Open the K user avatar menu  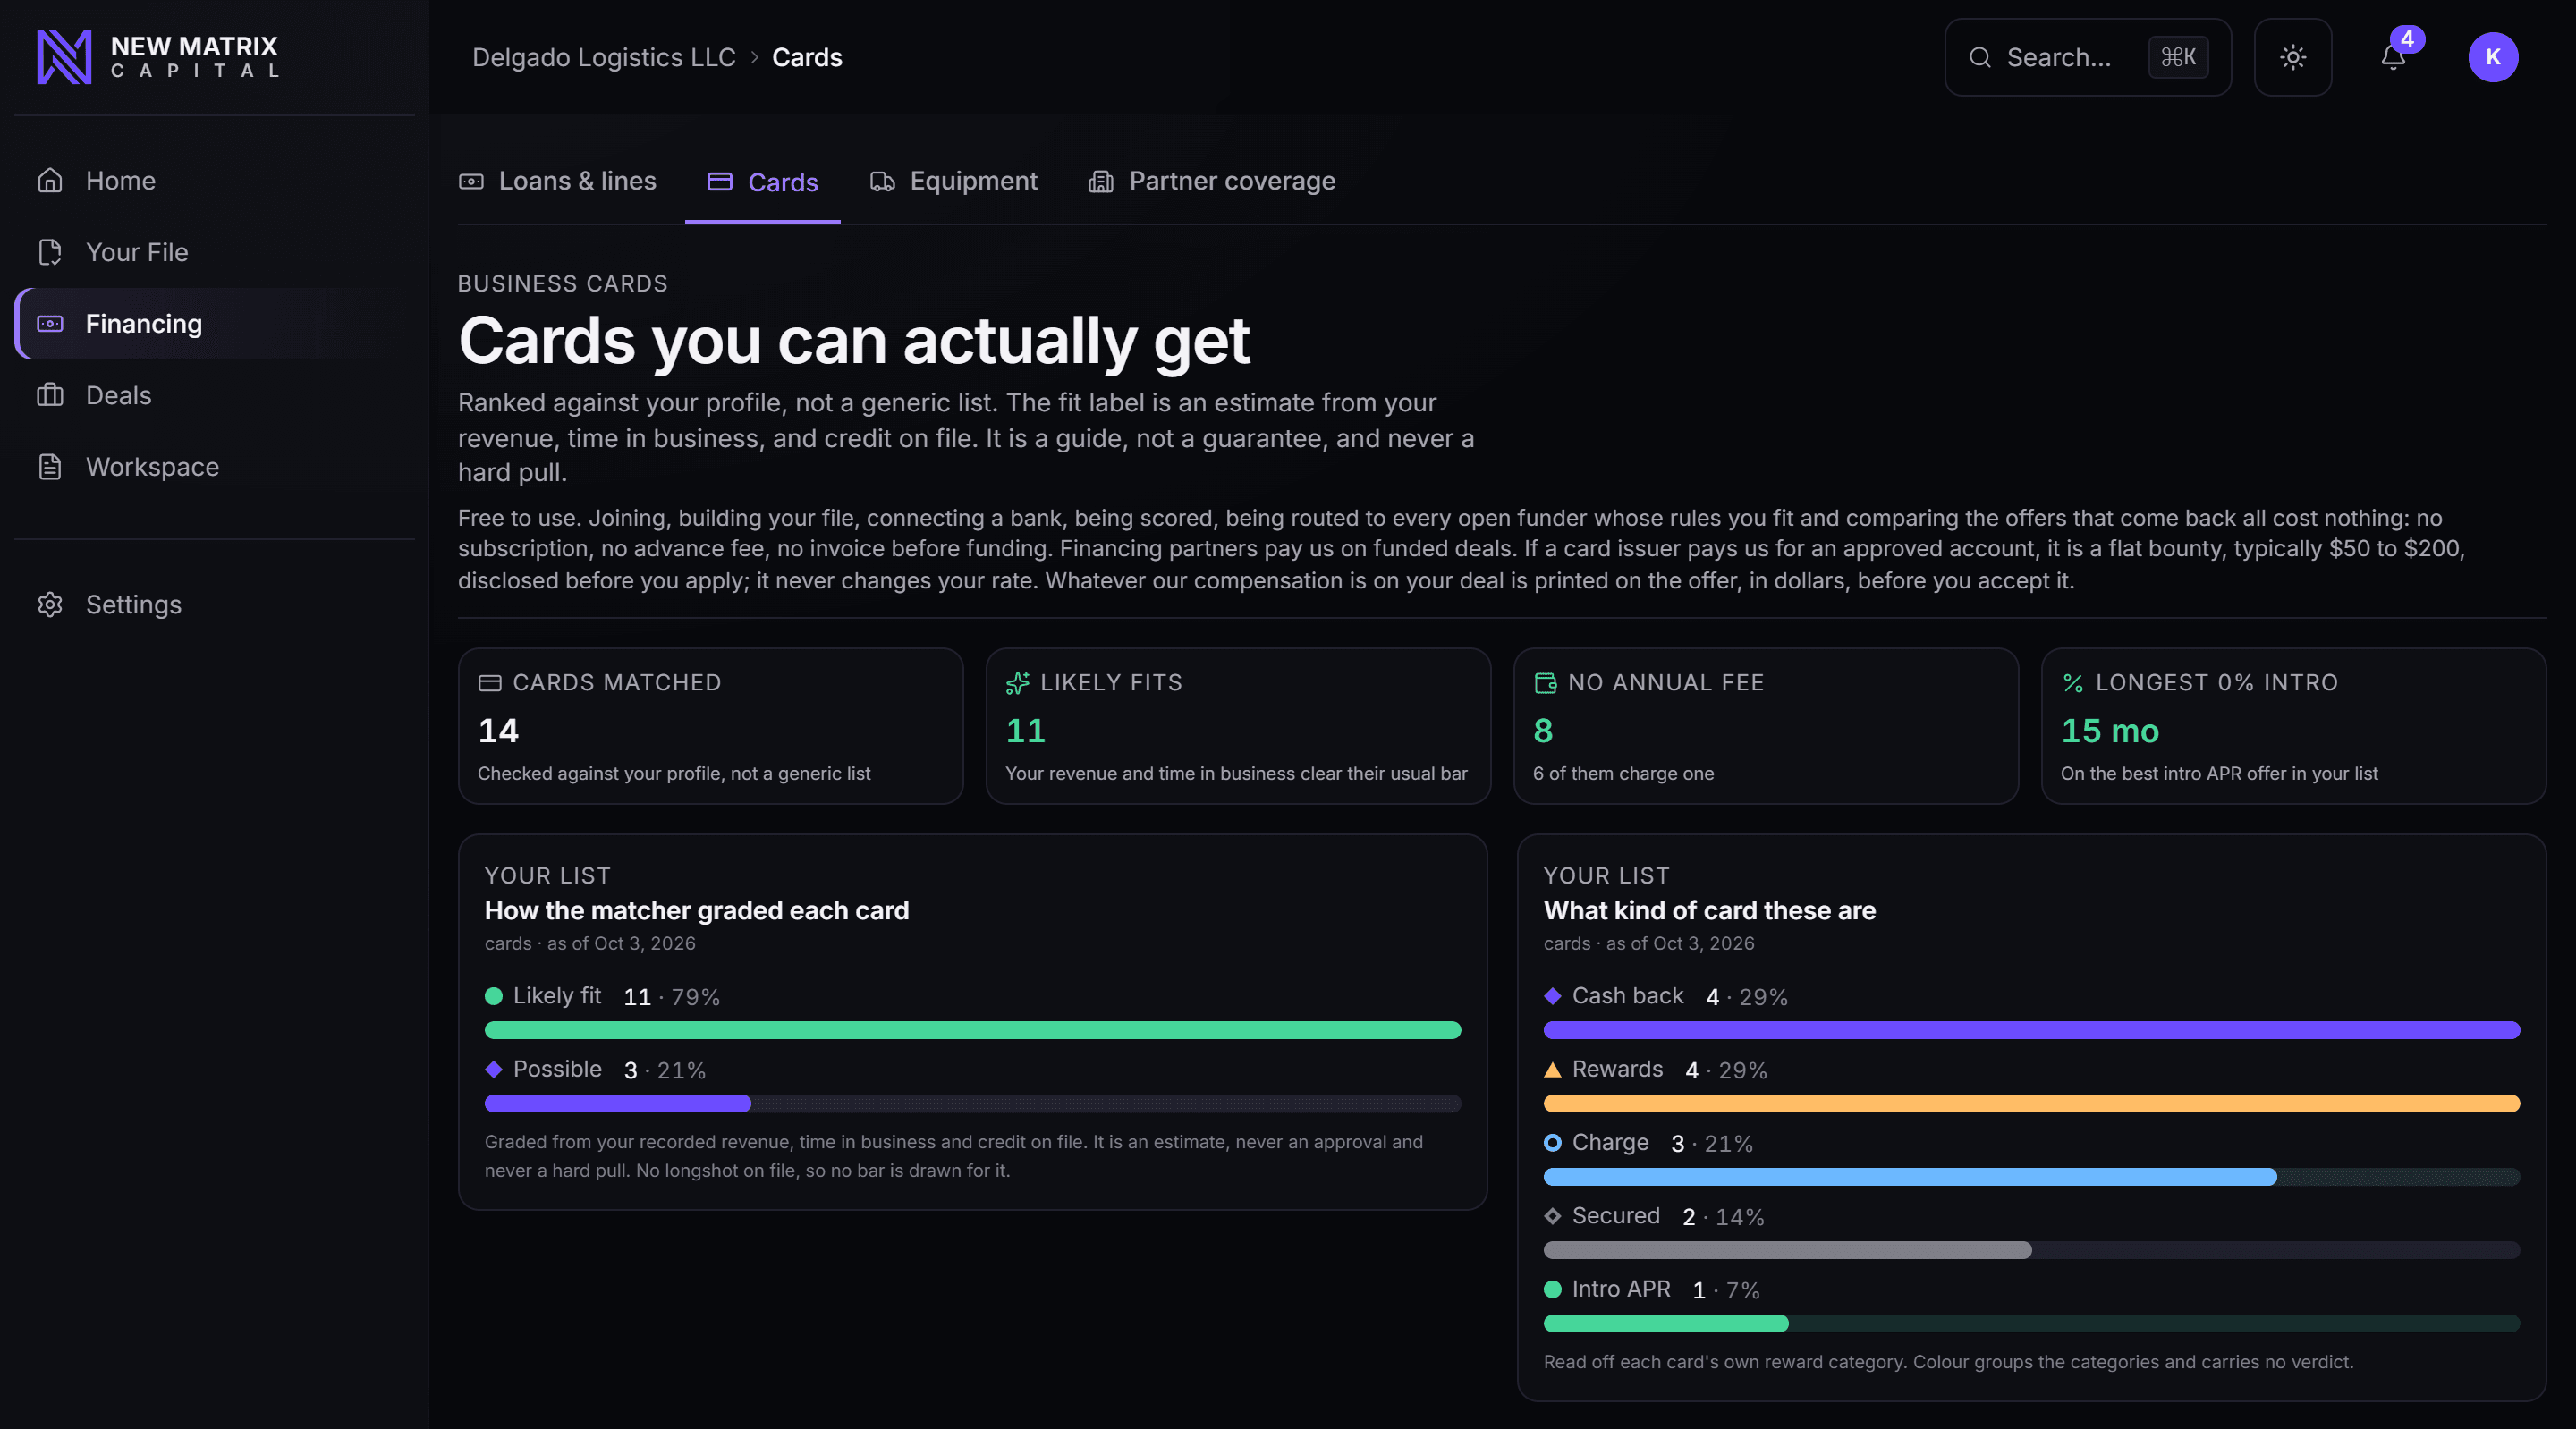(x=2492, y=57)
